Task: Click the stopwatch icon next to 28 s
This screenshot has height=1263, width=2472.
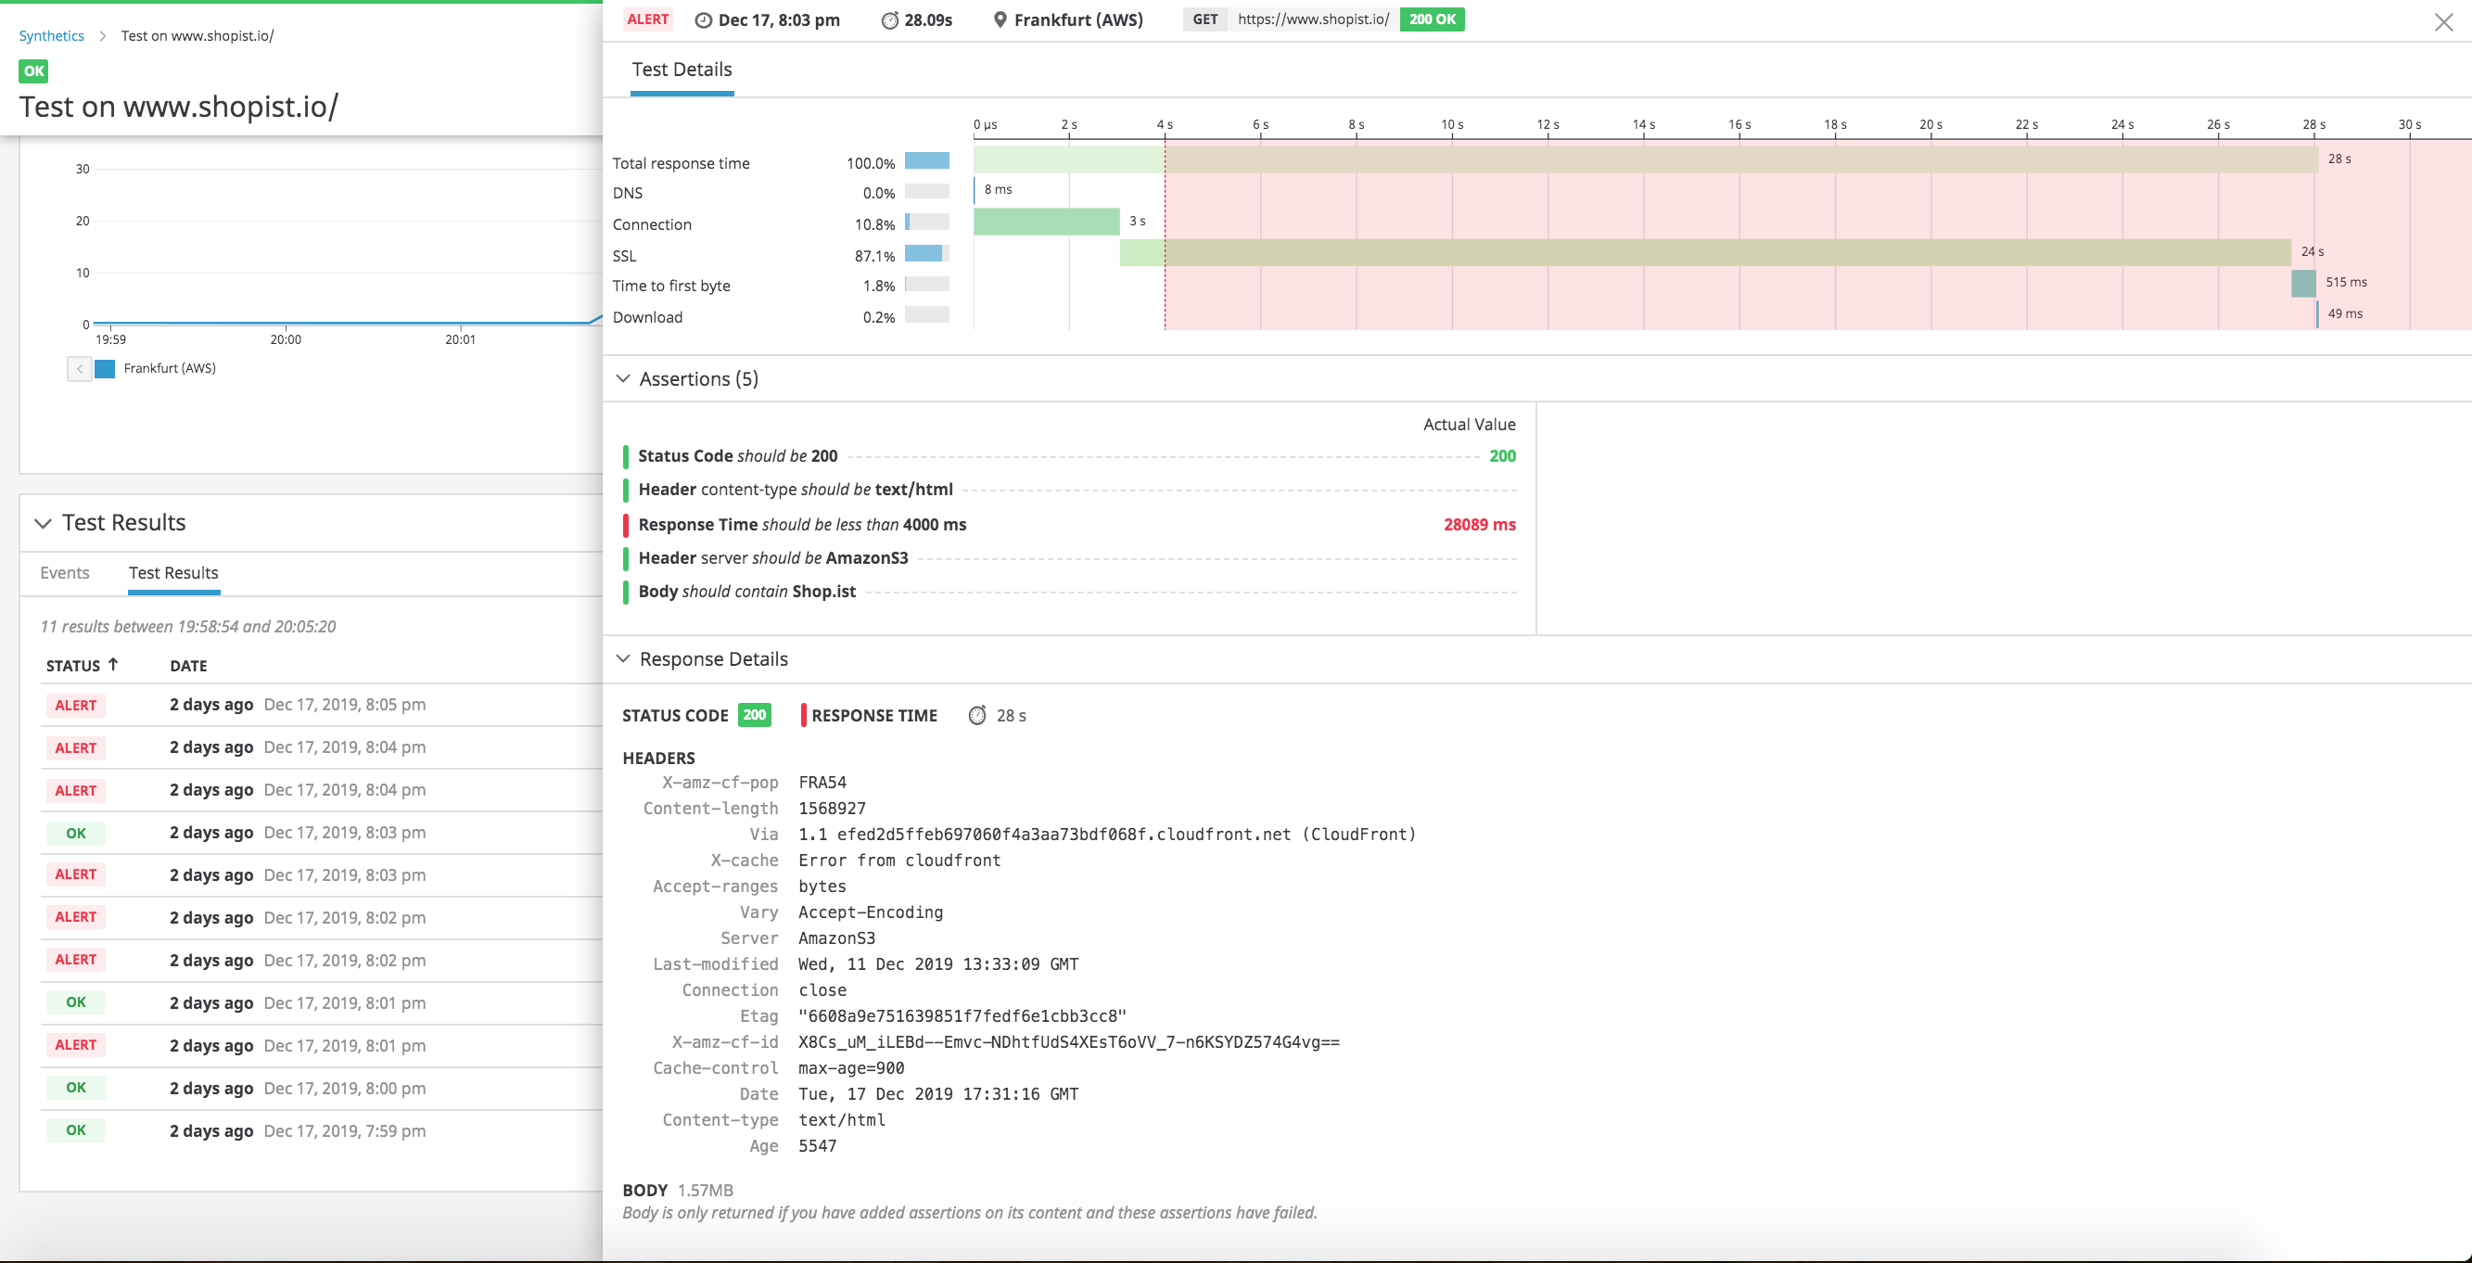Action: (977, 715)
